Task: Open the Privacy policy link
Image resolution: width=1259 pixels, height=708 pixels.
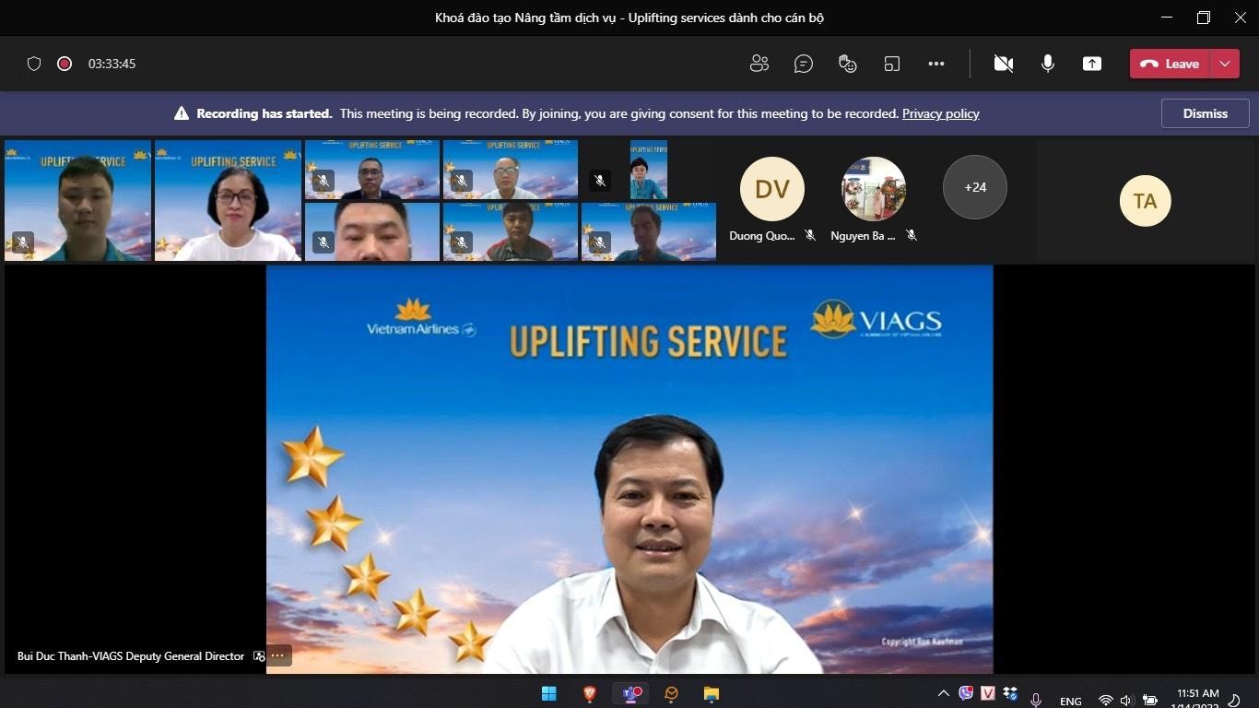Action: click(x=940, y=113)
